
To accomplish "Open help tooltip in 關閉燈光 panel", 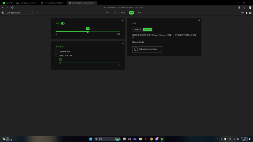I will pyautogui.click(x=123, y=43).
